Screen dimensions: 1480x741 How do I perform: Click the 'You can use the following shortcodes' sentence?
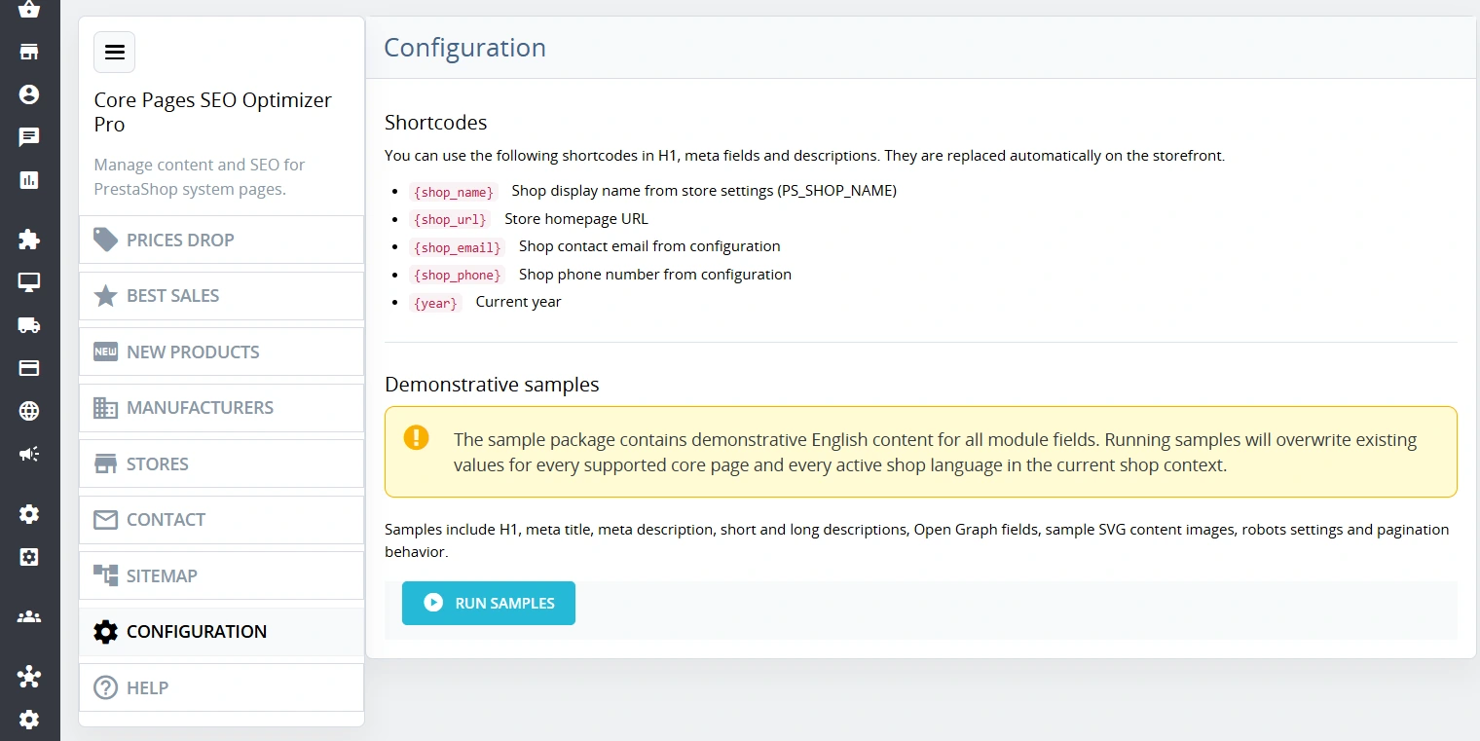pos(805,156)
